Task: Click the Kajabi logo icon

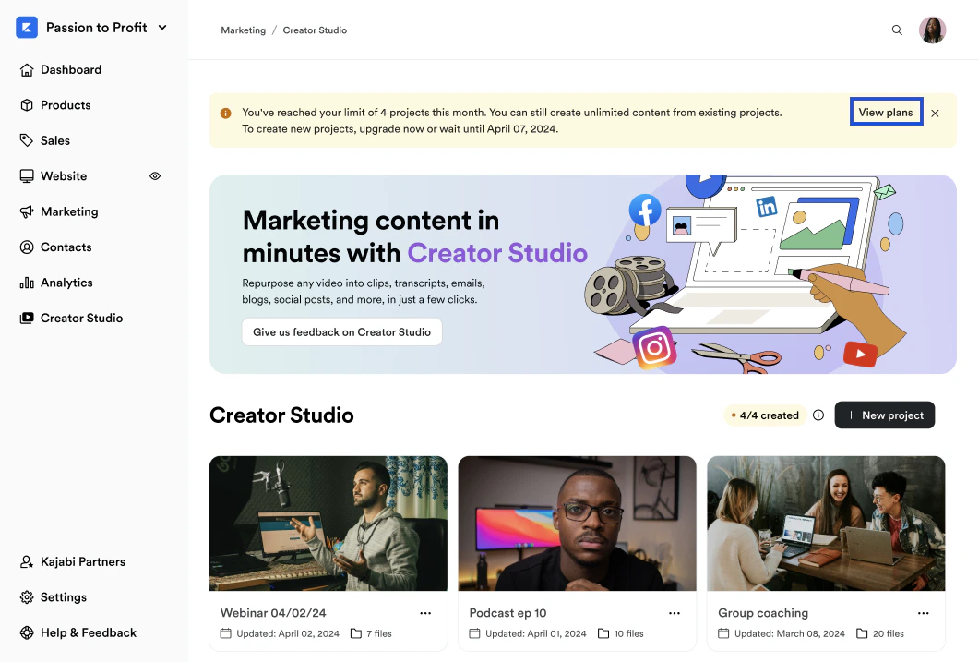Action: (27, 28)
